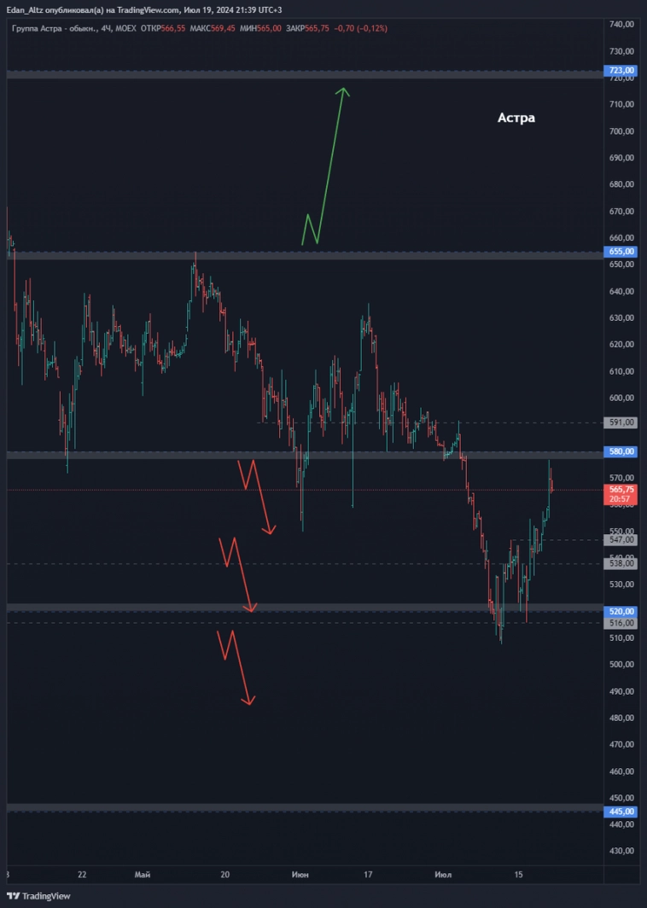
Task: Select the Астра text label on the chart
Action: pyautogui.click(x=516, y=118)
